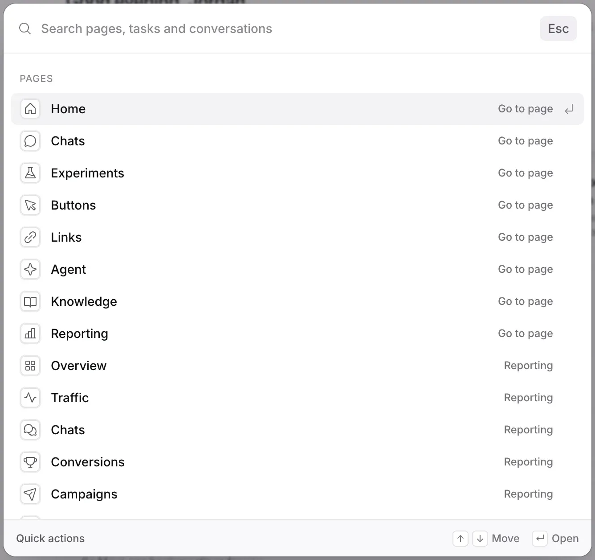This screenshot has width=595, height=560.
Task: Select the Experiments page entry
Action: [x=297, y=173]
